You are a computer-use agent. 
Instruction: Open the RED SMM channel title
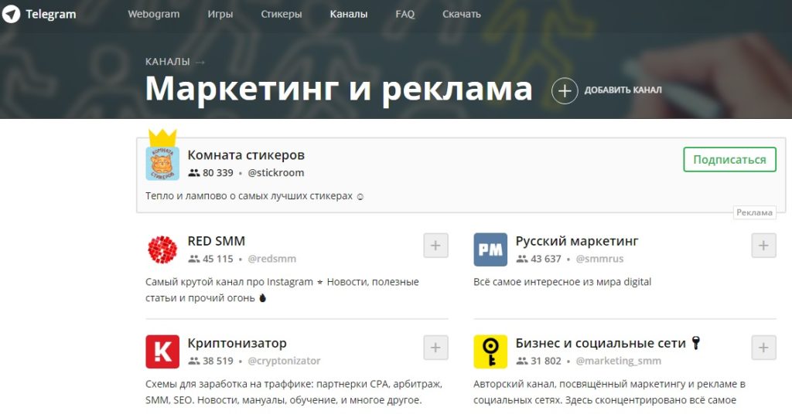pyautogui.click(x=217, y=241)
